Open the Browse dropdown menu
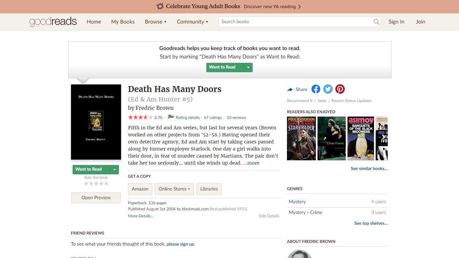The height and width of the screenshot is (258, 459). click(x=156, y=21)
